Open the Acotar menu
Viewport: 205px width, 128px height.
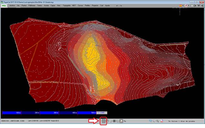click(46, 5)
